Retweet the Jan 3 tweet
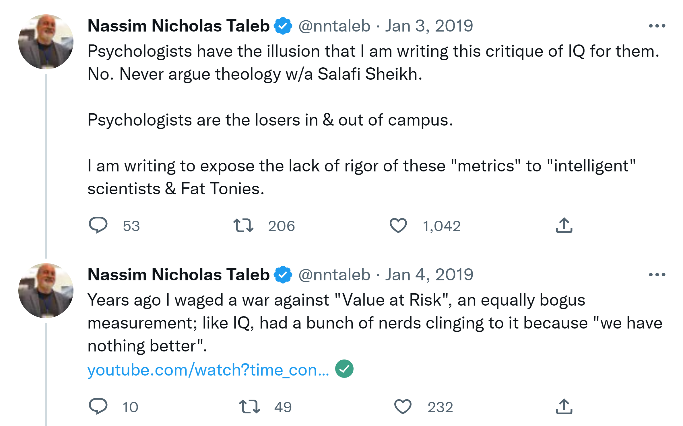 243,225
